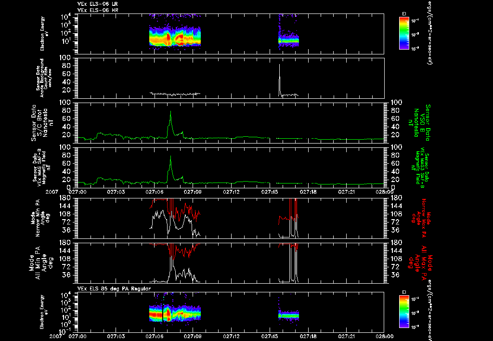Image resolution: width=493 pixels, height=341 pixels.
Task: Click 027:09 below the 85 deg PA spectrogram
Action: [193, 336]
